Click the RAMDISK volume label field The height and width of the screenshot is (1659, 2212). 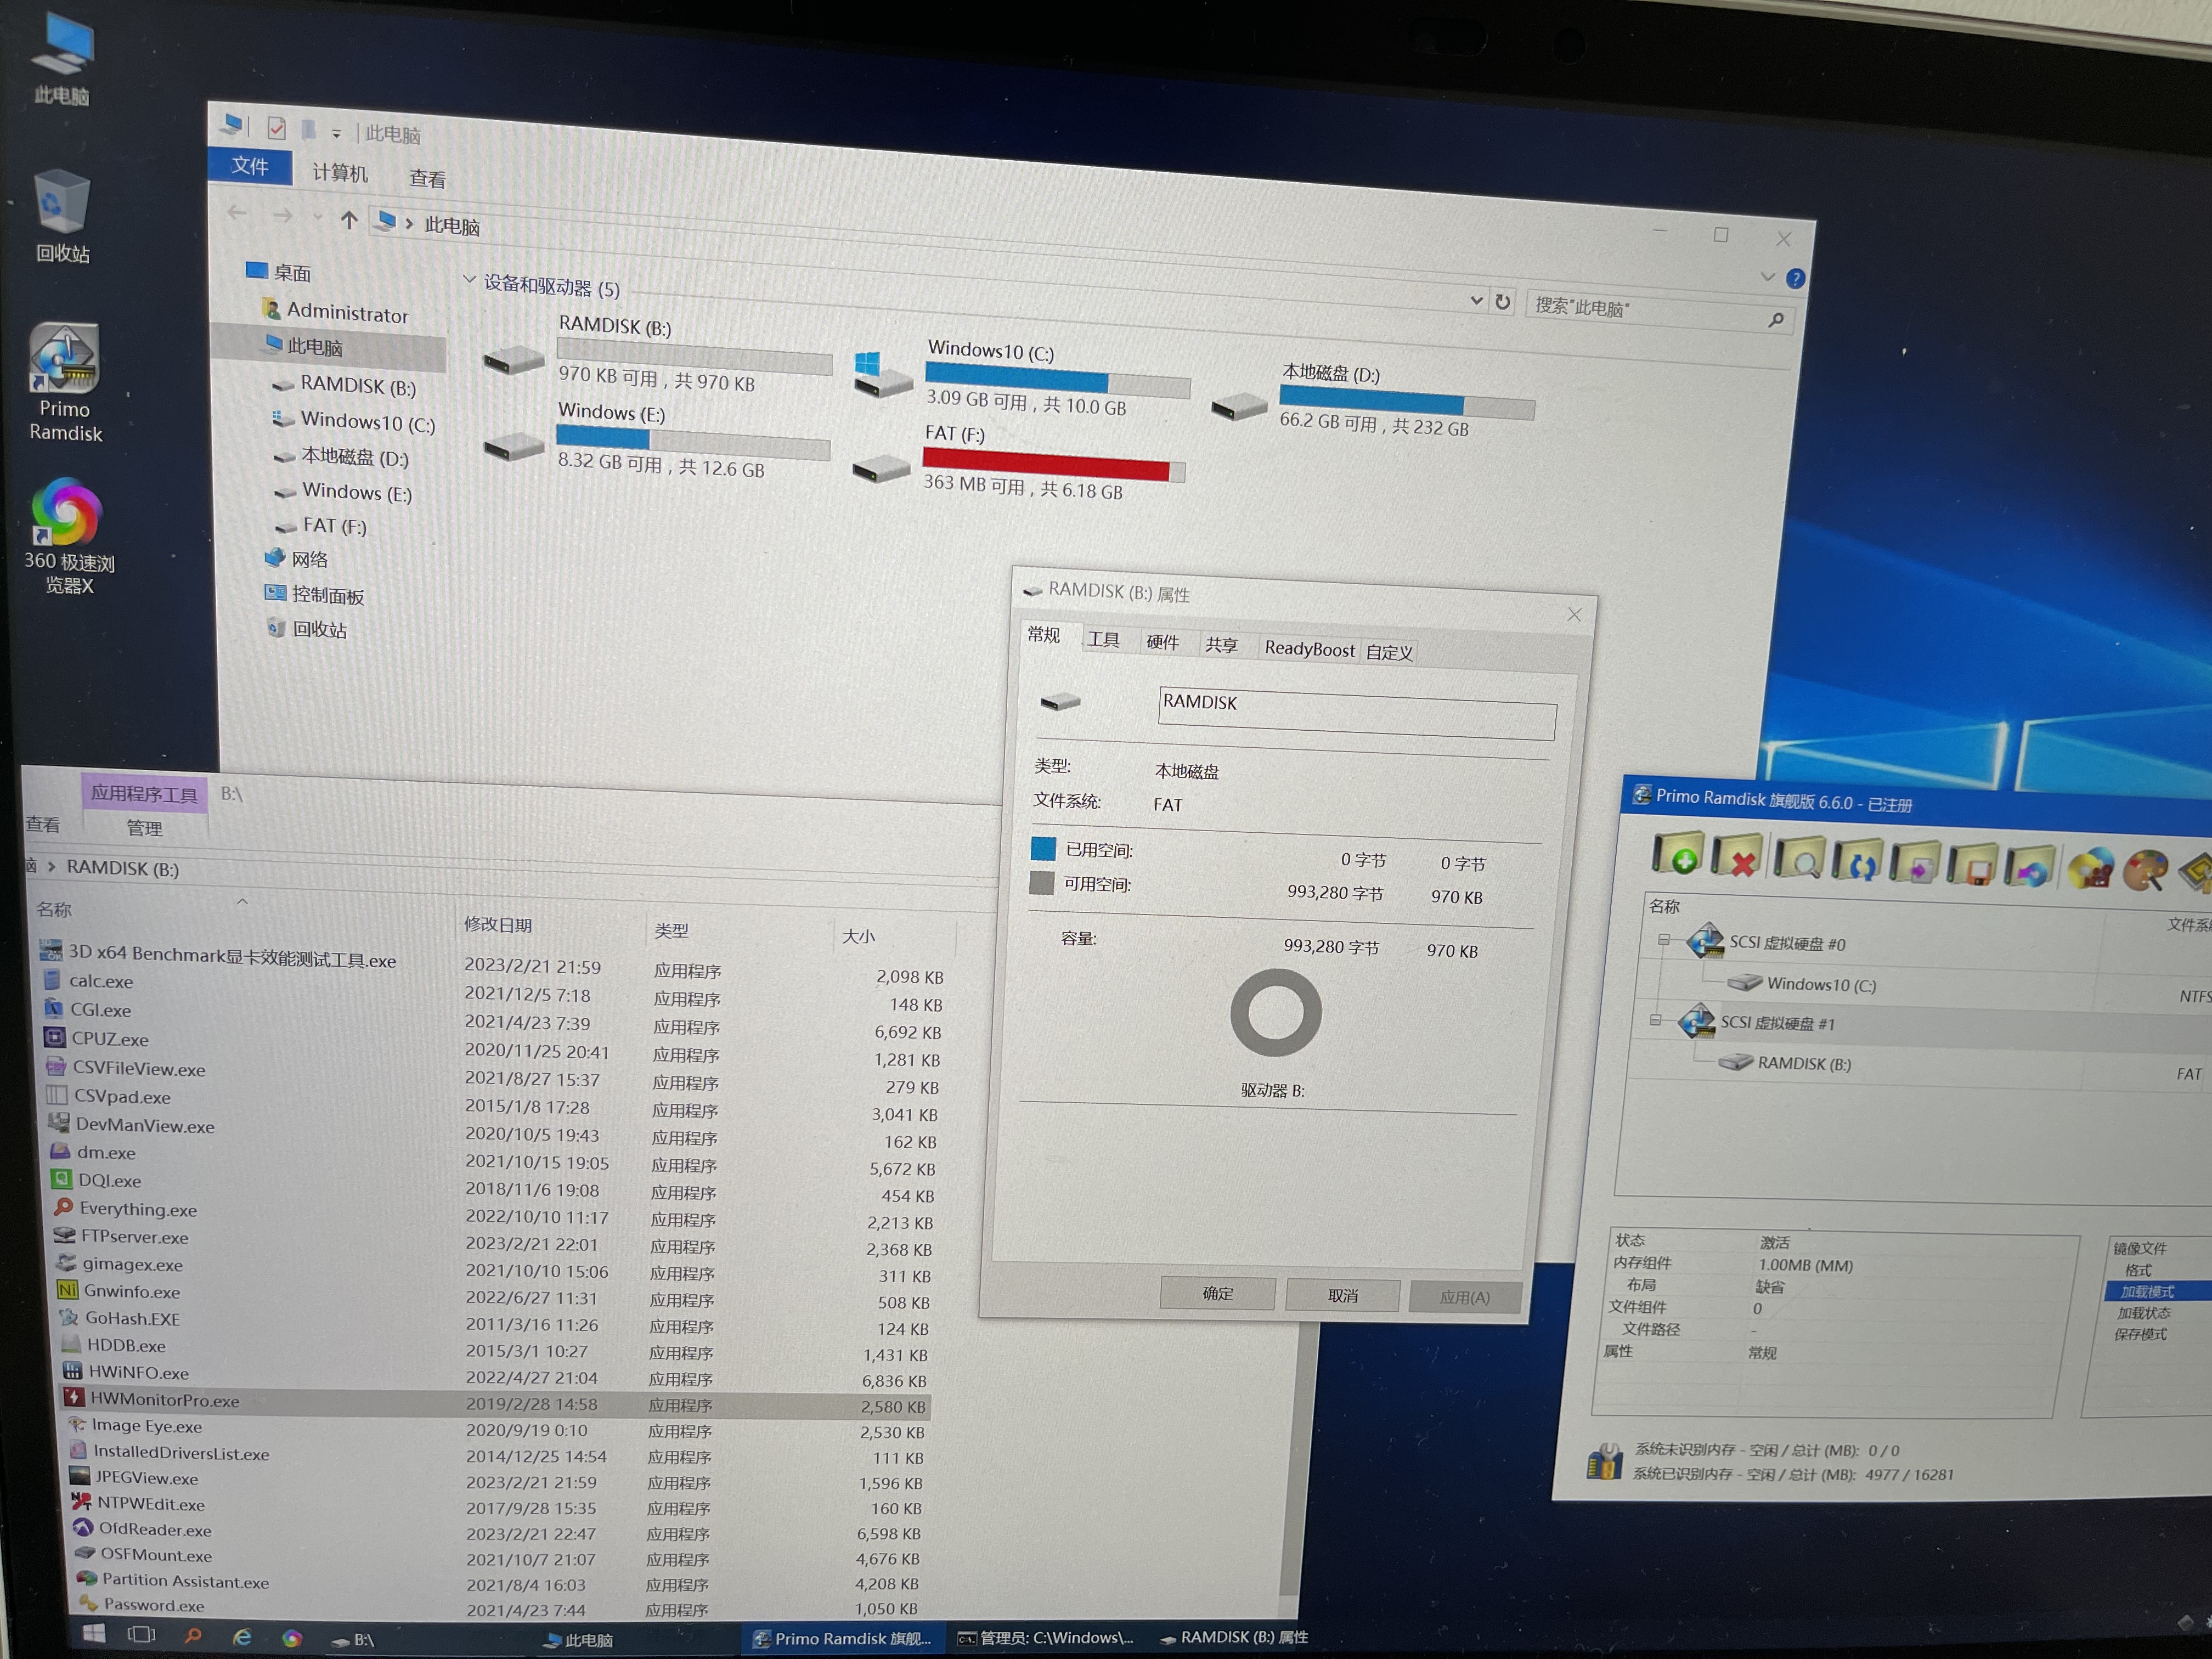pos(1357,713)
